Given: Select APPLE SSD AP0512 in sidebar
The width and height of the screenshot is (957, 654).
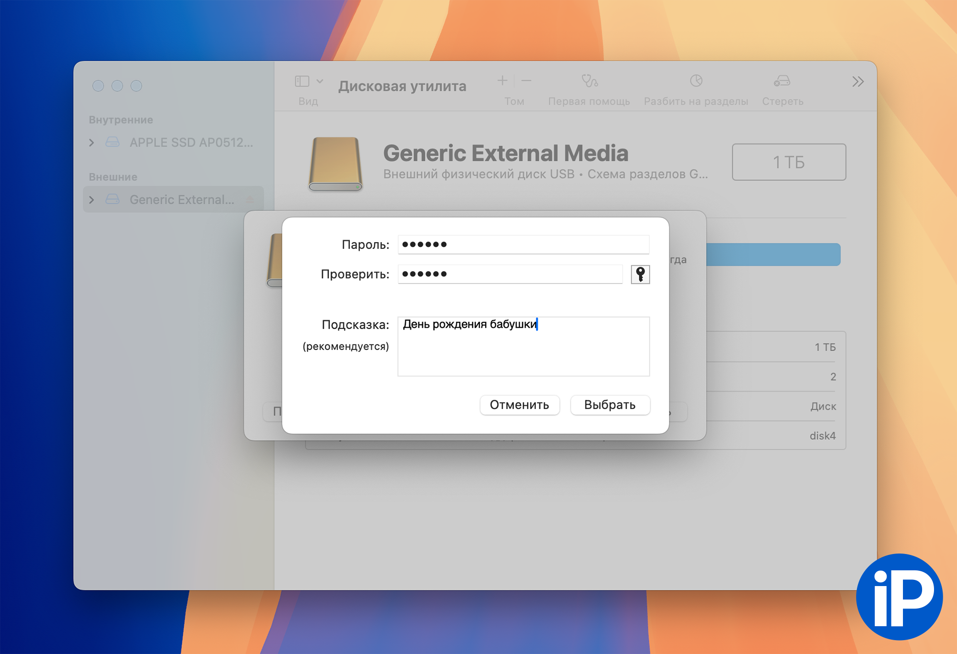Looking at the screenshot, I should 191,143.
